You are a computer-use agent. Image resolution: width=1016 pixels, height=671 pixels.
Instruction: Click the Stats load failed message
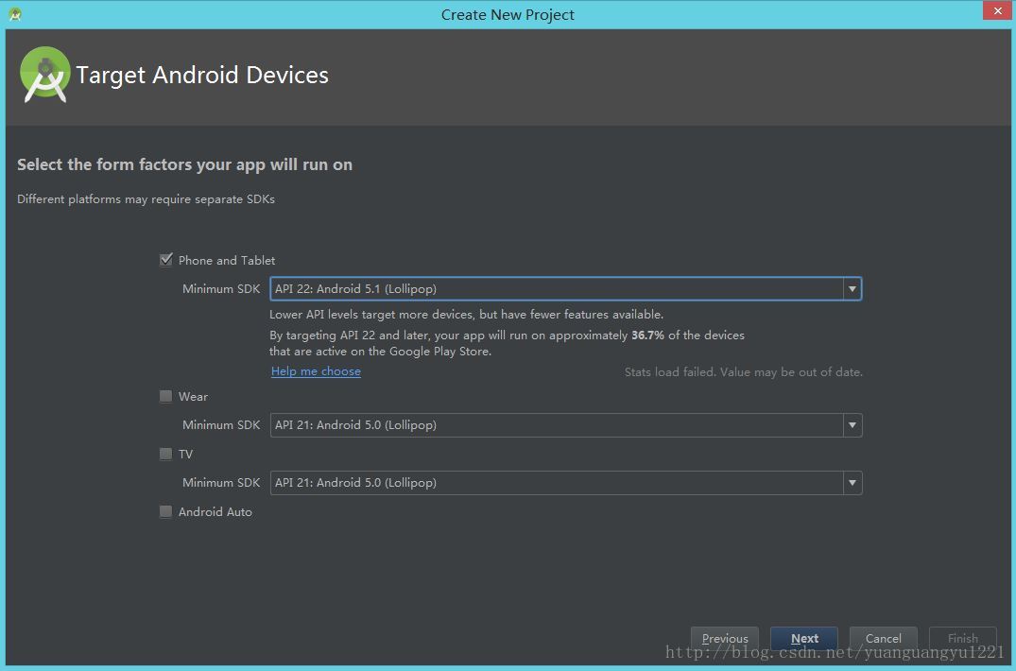tap(743, 371)
